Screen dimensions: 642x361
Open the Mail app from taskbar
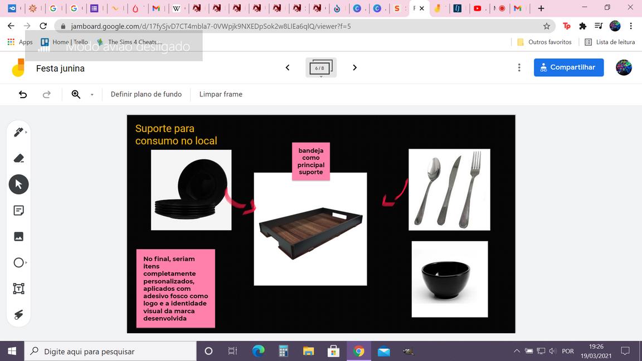(x=383, y=351)
